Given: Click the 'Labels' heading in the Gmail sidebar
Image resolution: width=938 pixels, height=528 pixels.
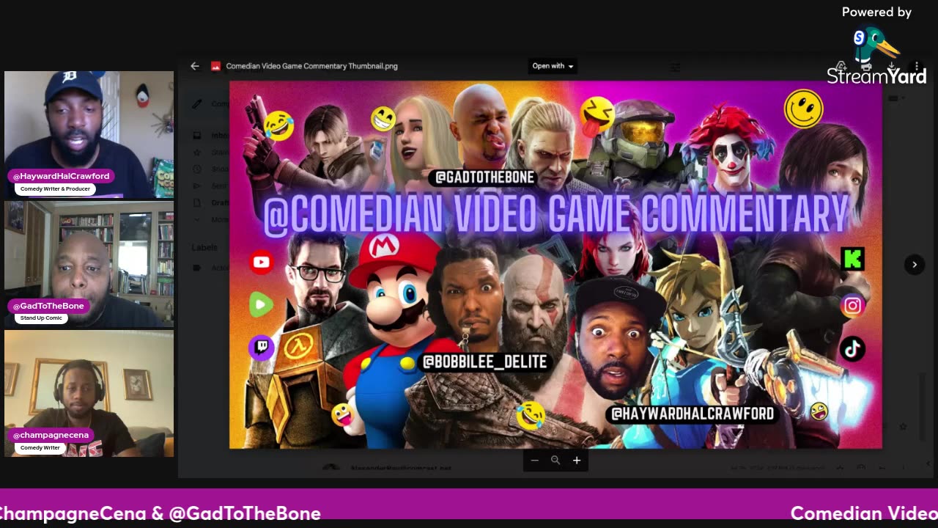Looking at the screenshot, I should coord(204,248).
